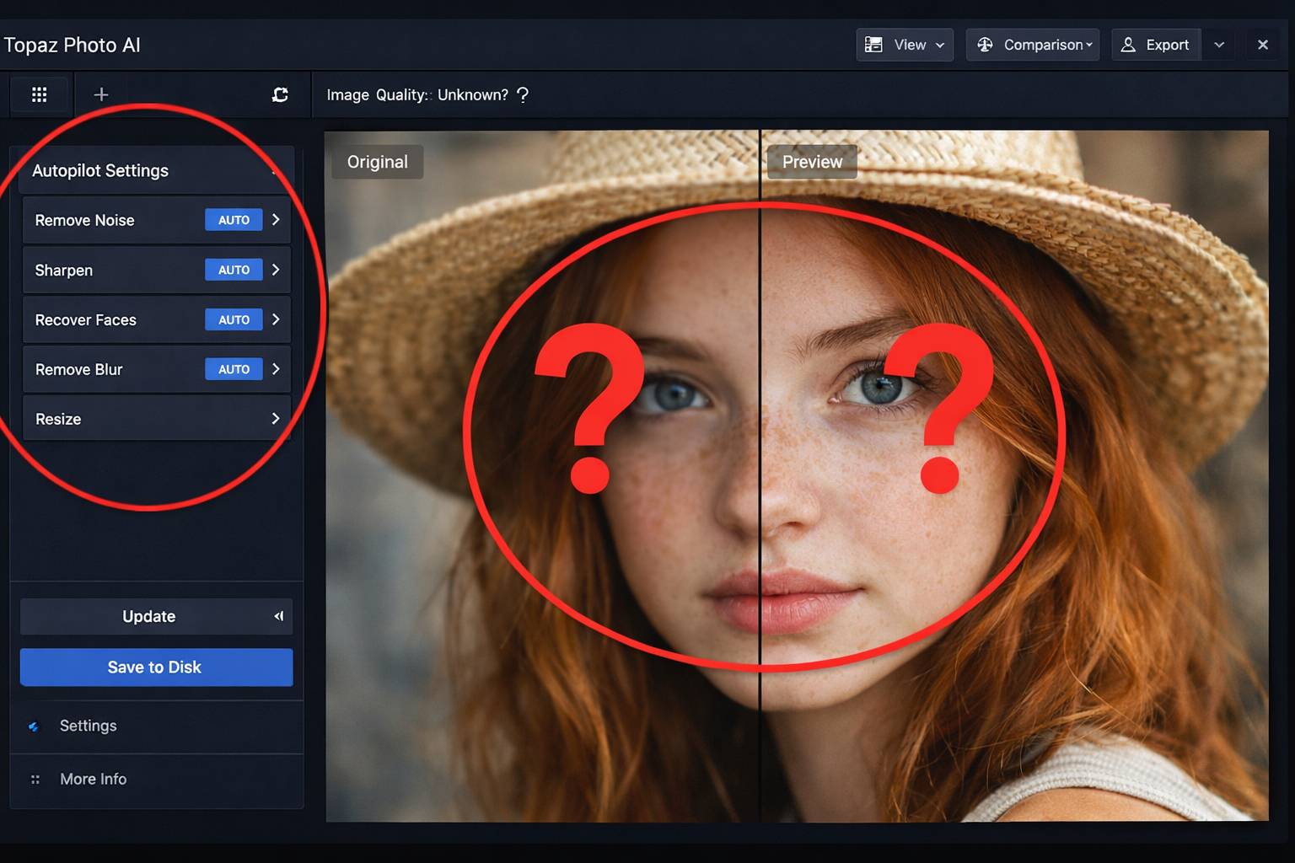The image size is (1295, 863).
Task: Toggle AUTO for Remove Noise
Action: click(234, 220)
